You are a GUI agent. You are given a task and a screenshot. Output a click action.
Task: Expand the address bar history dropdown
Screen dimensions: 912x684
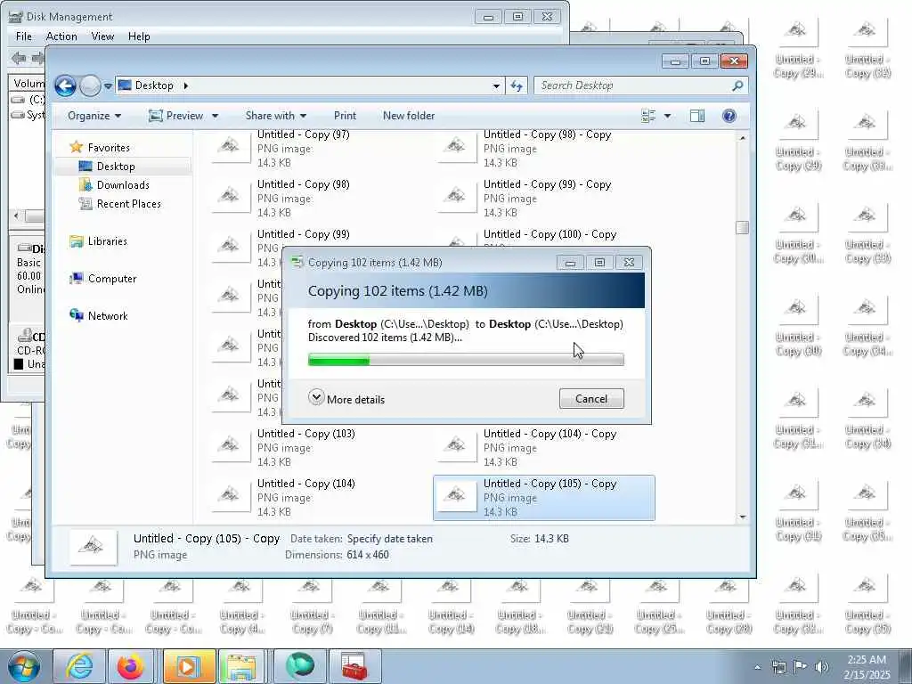496,86
